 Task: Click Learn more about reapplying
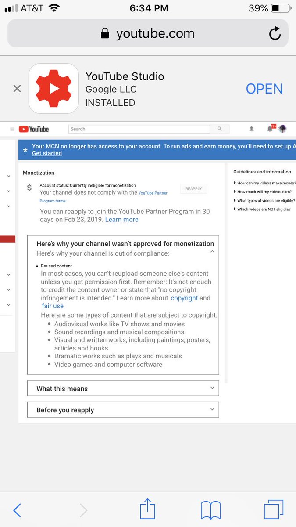pyautogui.click(x=121, y=220)
